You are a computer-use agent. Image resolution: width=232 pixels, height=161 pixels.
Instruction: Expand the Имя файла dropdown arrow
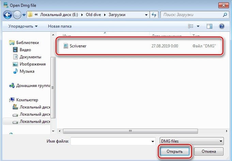click(x=153, y=141)
